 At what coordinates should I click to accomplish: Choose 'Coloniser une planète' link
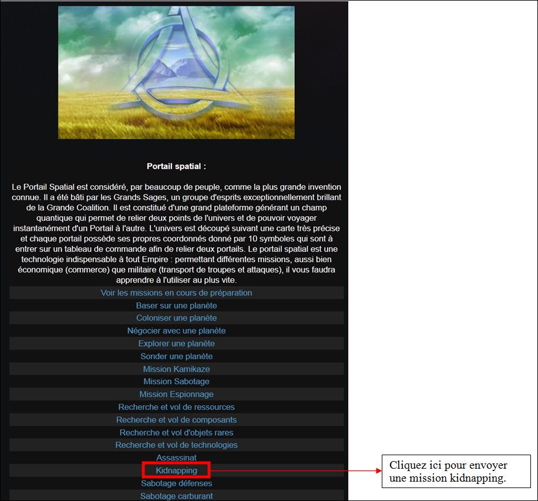176,318
